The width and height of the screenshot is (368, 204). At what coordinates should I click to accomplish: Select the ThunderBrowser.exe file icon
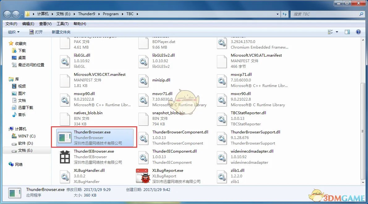(65, 138)
